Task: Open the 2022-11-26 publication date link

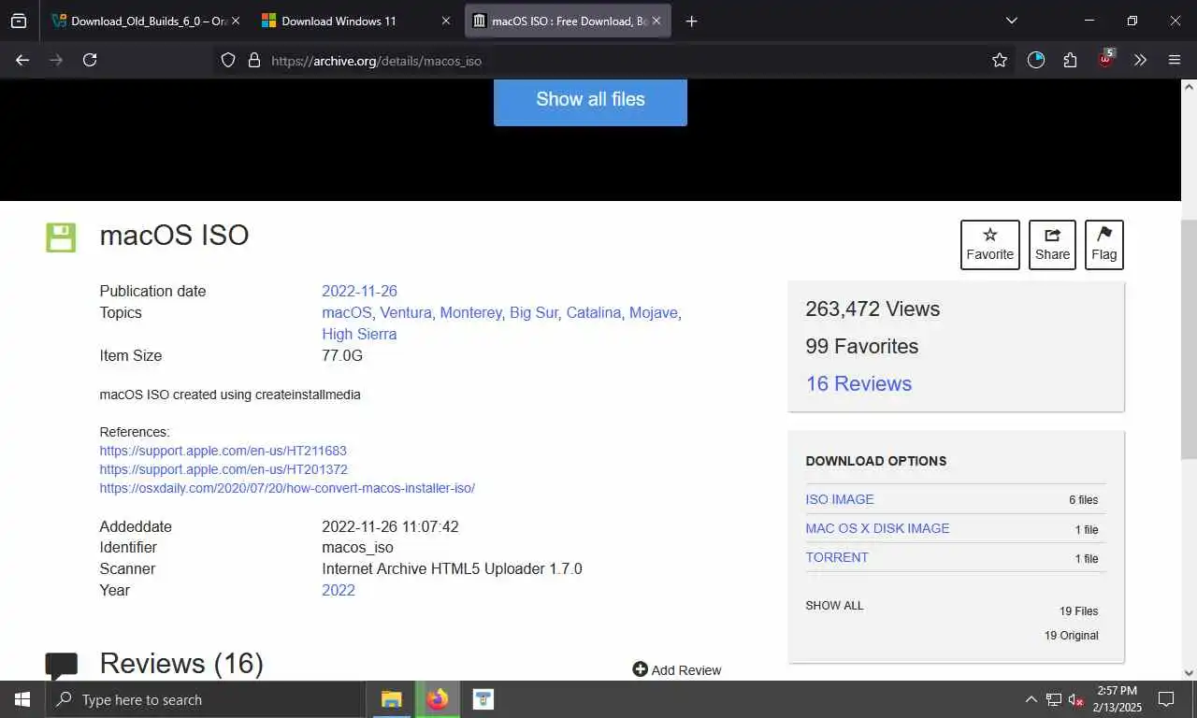Action: click(x=359, y=291)
